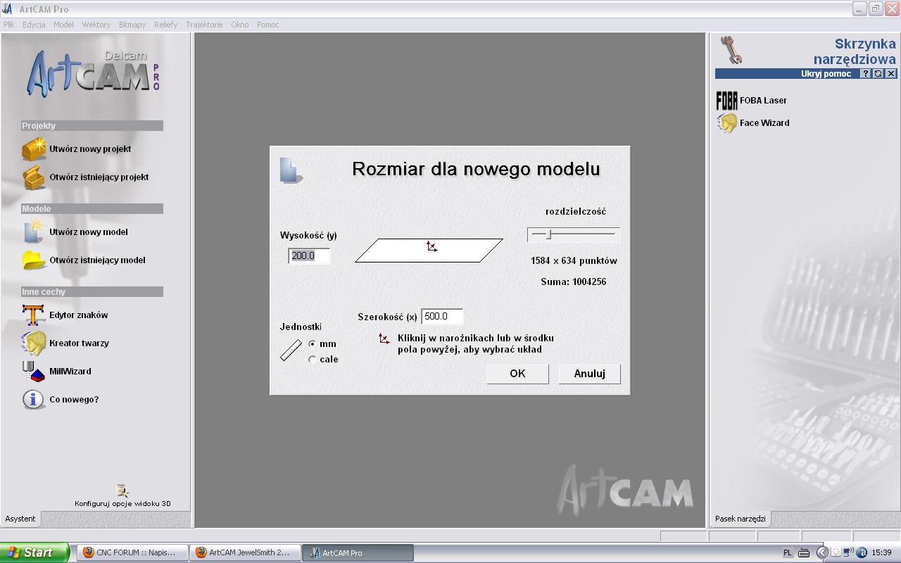Click the origin marker in model preview
This screenshot has height=563, width=901.
(431, 246)
